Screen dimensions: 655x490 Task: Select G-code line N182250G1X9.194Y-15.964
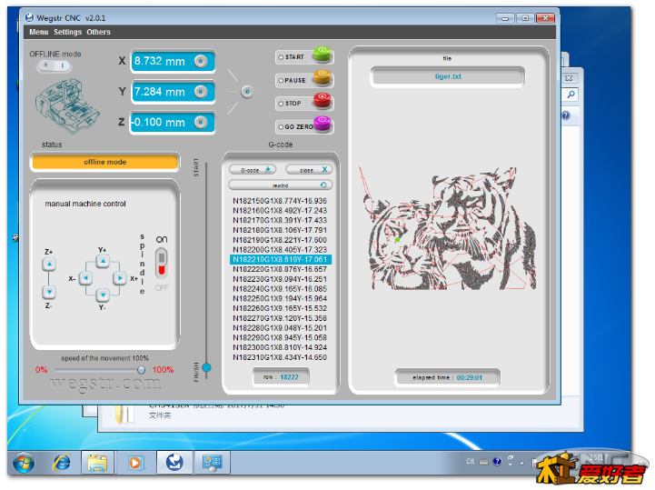pos(280,298)
